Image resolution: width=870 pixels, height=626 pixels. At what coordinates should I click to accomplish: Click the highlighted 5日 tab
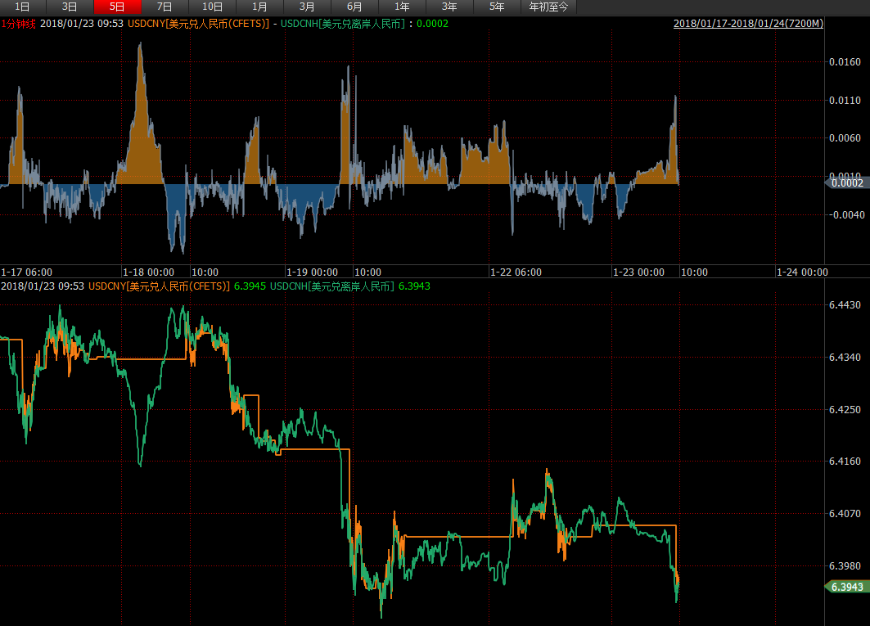point(117,7)
